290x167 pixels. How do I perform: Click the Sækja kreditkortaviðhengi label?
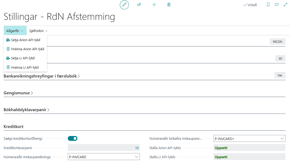click(x=23, y=138)
